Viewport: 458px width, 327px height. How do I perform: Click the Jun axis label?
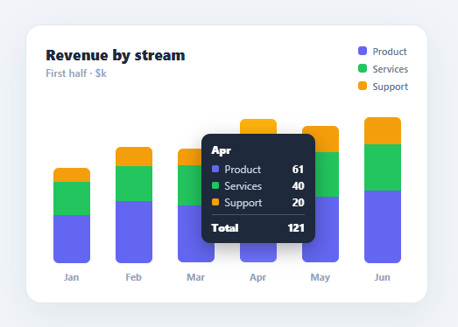pos(383,277)
